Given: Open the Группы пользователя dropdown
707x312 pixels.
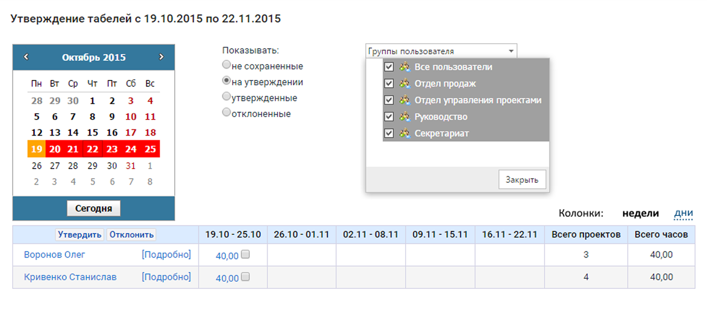Looking at the screenshot, I should click(441, 51).
